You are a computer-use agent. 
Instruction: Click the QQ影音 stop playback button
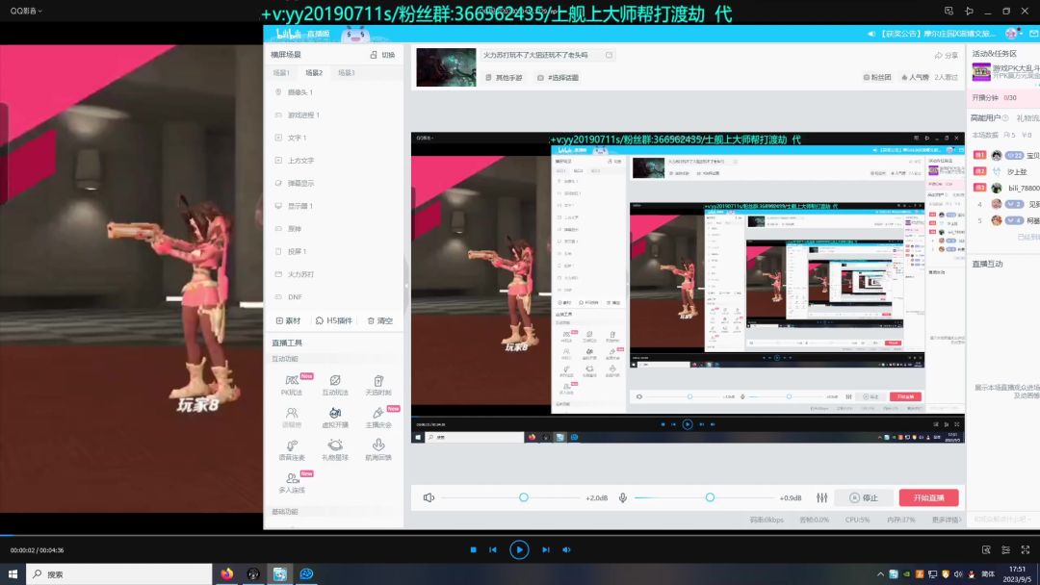click(473, 550)
